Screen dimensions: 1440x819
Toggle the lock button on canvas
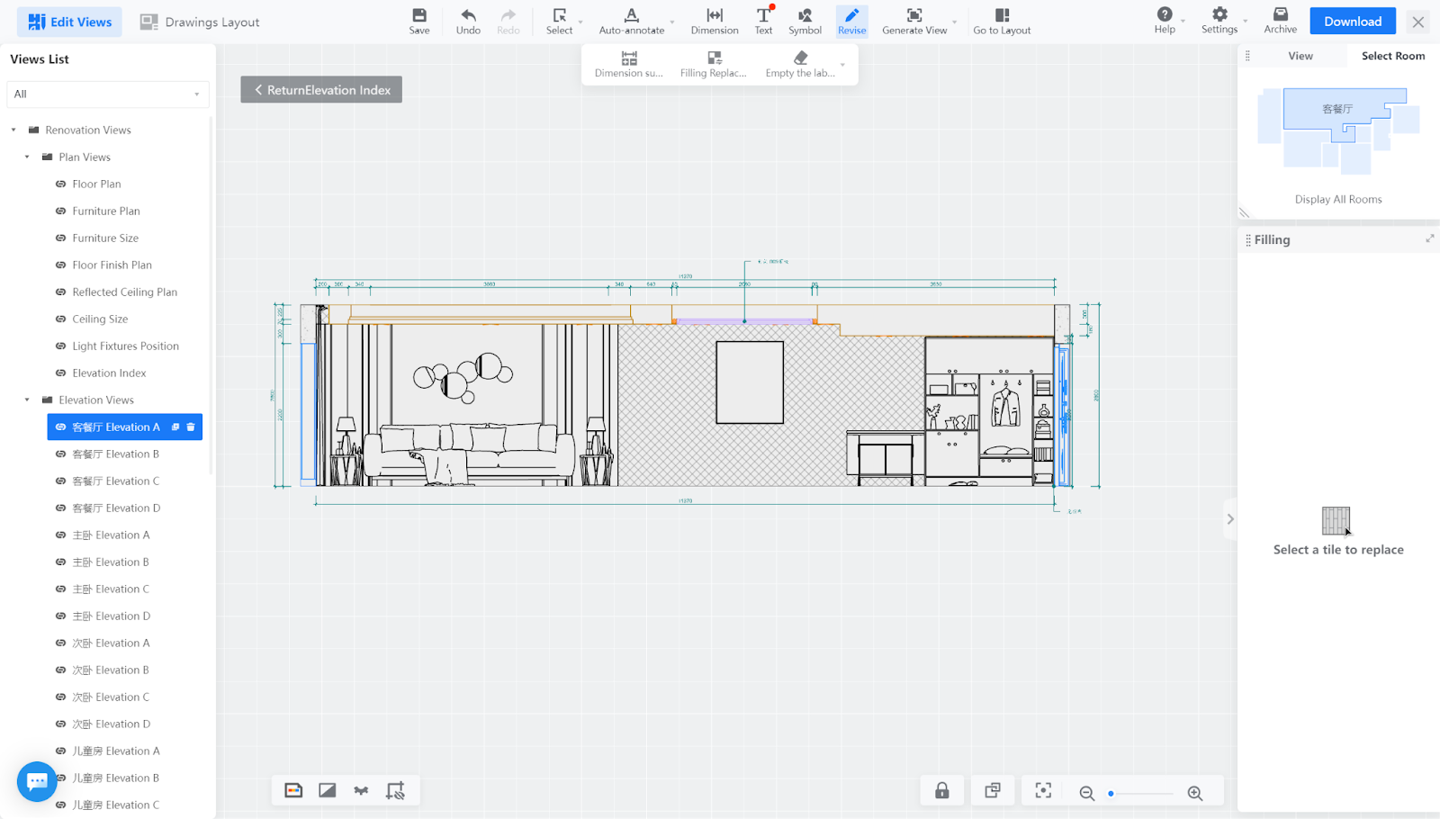click(941, 791)
